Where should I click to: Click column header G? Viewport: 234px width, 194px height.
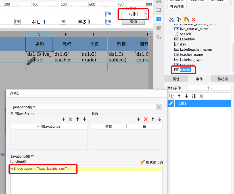(x=39, y=34)
